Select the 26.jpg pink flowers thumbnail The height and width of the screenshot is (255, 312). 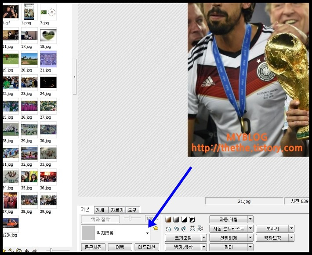click(29, 106)
